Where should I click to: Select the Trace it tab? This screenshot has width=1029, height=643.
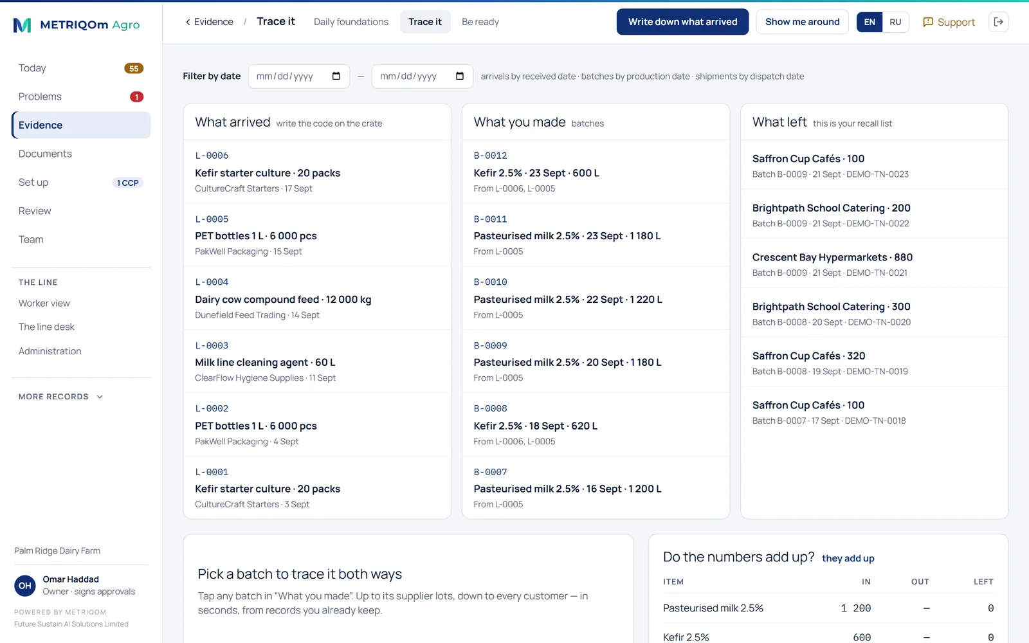pyautogui.click(x=425, y=22)
